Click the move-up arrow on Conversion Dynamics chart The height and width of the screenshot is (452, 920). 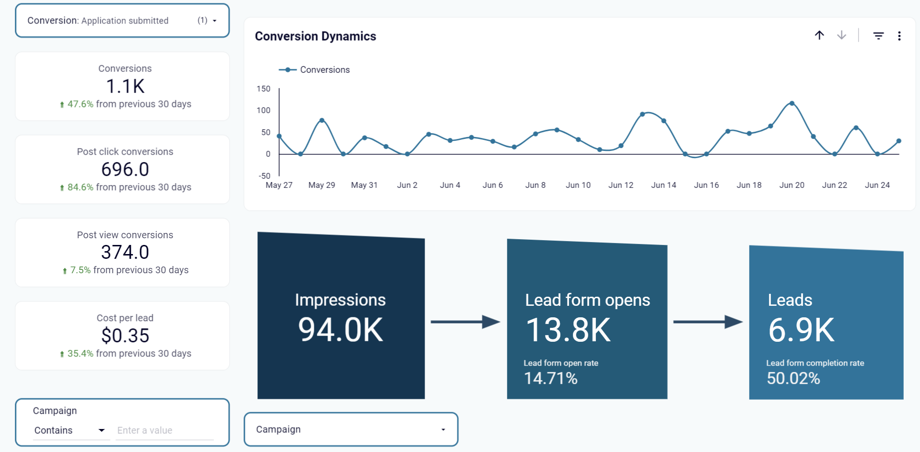pyautogui.click(x=819, y=35)
